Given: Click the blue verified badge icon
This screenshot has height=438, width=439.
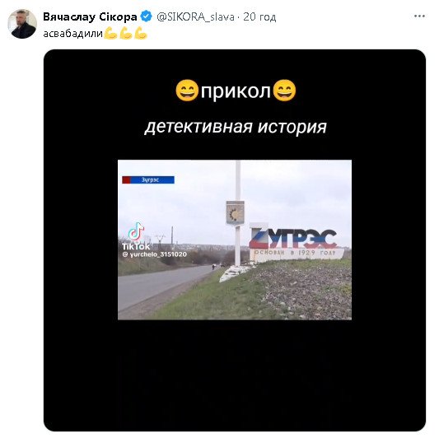Looking at the screenshot, I should pyautogui.click(x=146, y=16).
